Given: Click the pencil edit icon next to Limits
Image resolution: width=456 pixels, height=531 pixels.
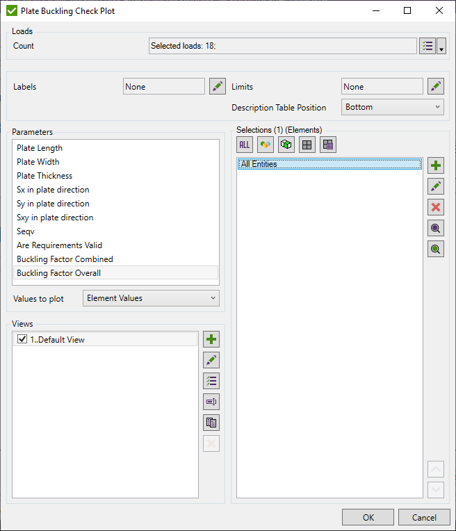Looking at the screenshot, I should point(436,87).
